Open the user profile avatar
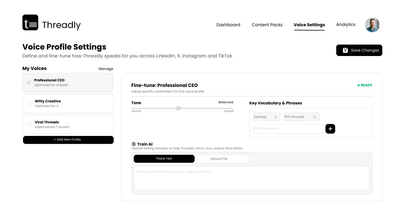The height and width of the screenshot is (224, 398). point(372,25)
